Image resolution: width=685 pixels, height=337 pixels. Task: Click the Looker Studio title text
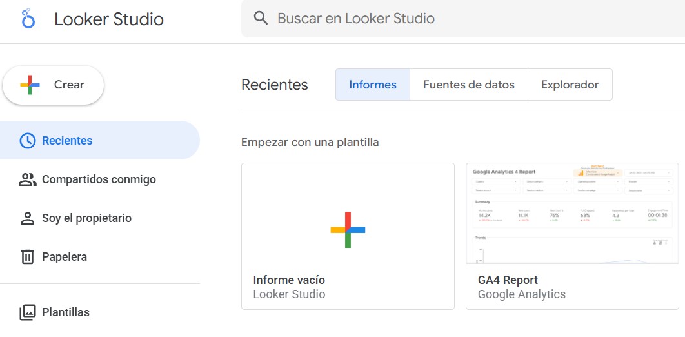pyautogui.click(x=108, y=19)
